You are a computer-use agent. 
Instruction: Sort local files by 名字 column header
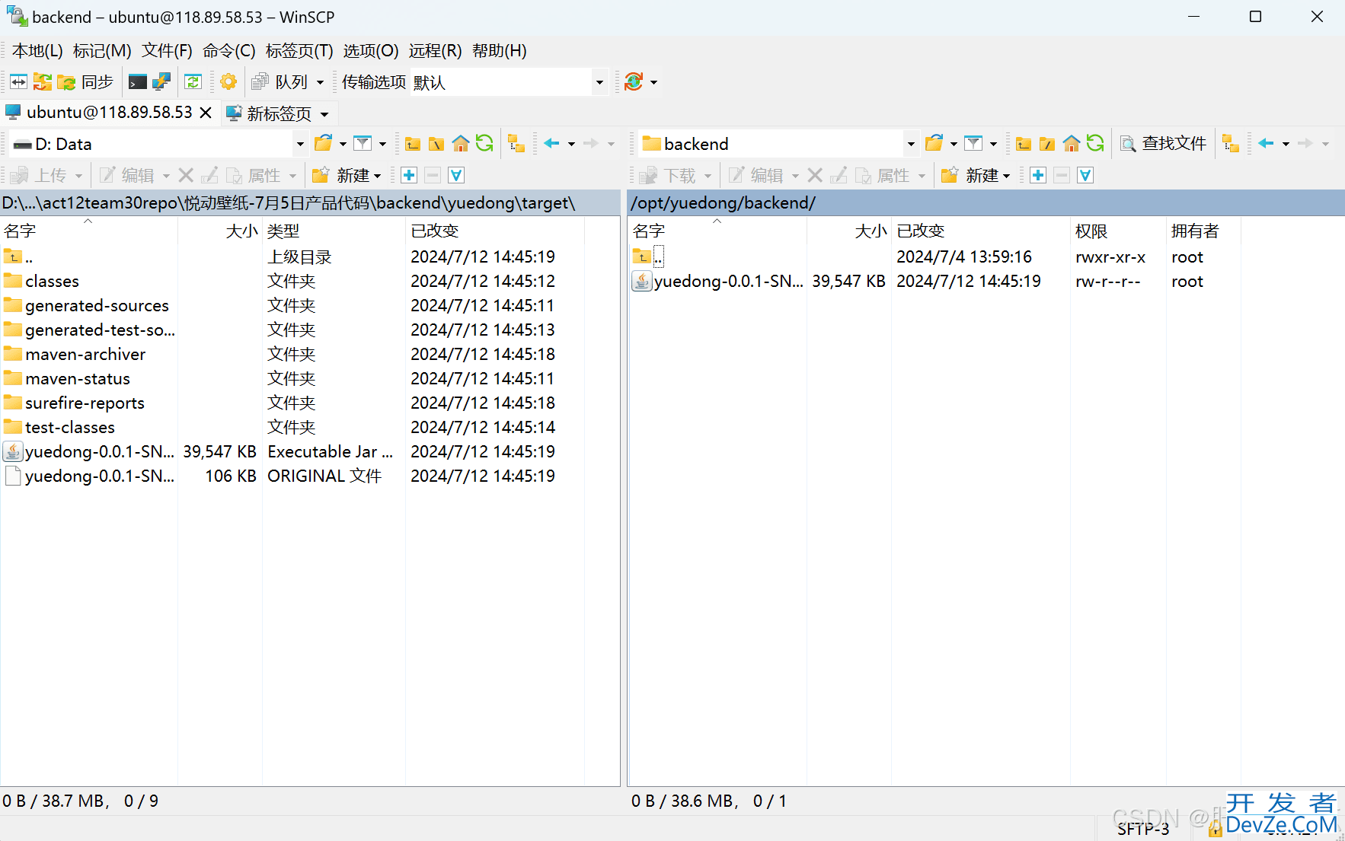click(89, 231)
